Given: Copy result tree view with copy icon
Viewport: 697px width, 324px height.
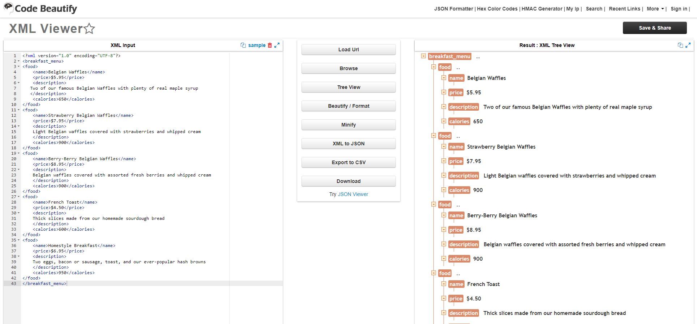Looking at the screenshot, I should (x=680, y=45).
